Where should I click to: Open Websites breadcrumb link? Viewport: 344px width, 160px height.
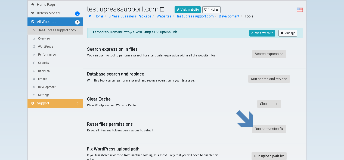pos(164,16)
